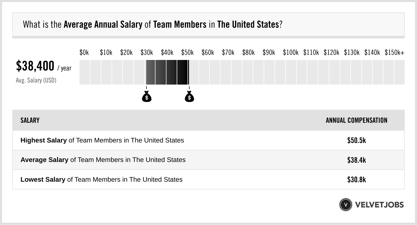Click the Average Salary of Team Members row
This screenshot has height=225, width=417.
(x=103, y=160)
